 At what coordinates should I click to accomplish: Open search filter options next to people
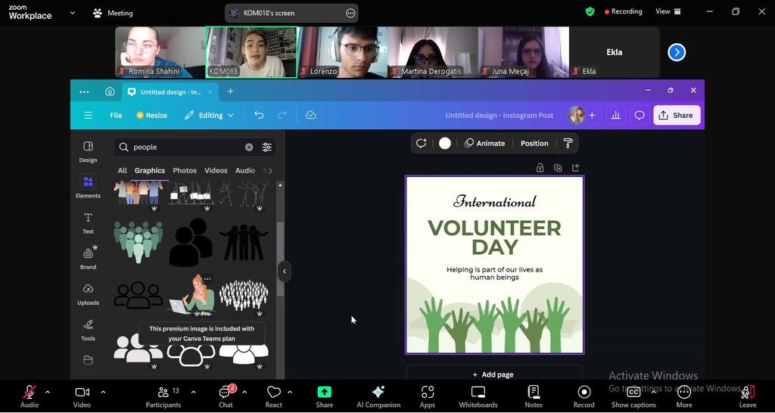click(267, 147)
